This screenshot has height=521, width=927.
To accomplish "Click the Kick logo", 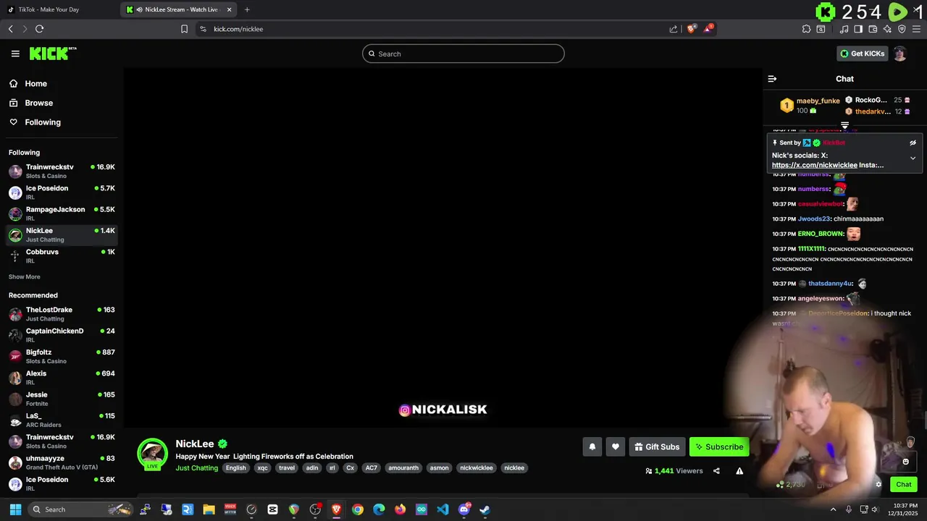I will (x=53, y=54).
